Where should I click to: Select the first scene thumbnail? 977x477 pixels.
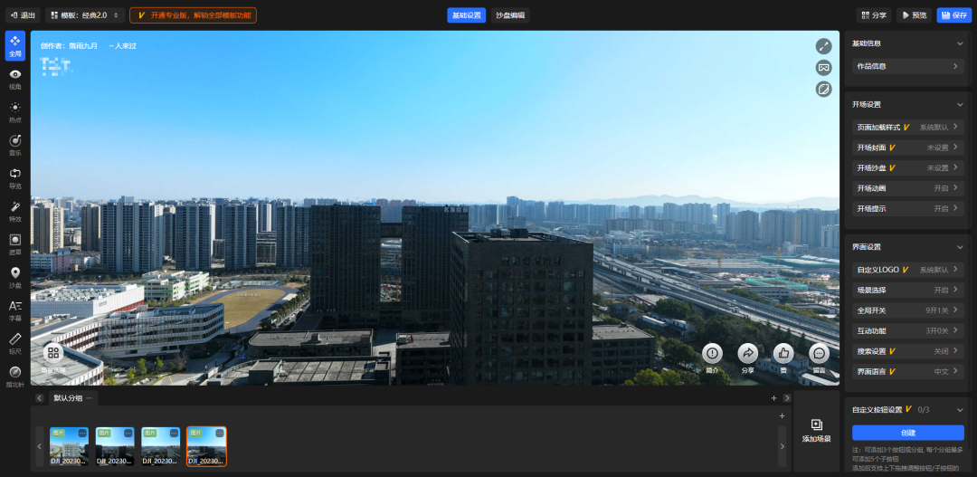tap(69, 446)
